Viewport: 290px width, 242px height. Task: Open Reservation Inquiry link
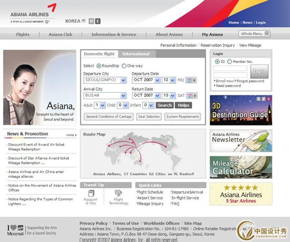[x=218, y=45]
